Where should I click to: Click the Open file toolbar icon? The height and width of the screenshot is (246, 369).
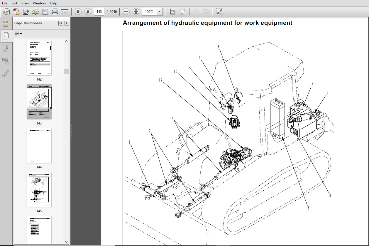(6, 12)
